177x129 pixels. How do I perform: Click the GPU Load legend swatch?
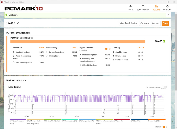pos(122,119)
